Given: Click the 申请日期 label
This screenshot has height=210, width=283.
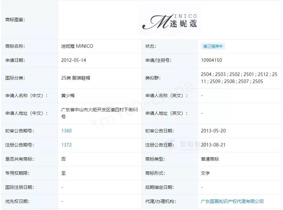Looking at the screenshot, I should 15,60.
